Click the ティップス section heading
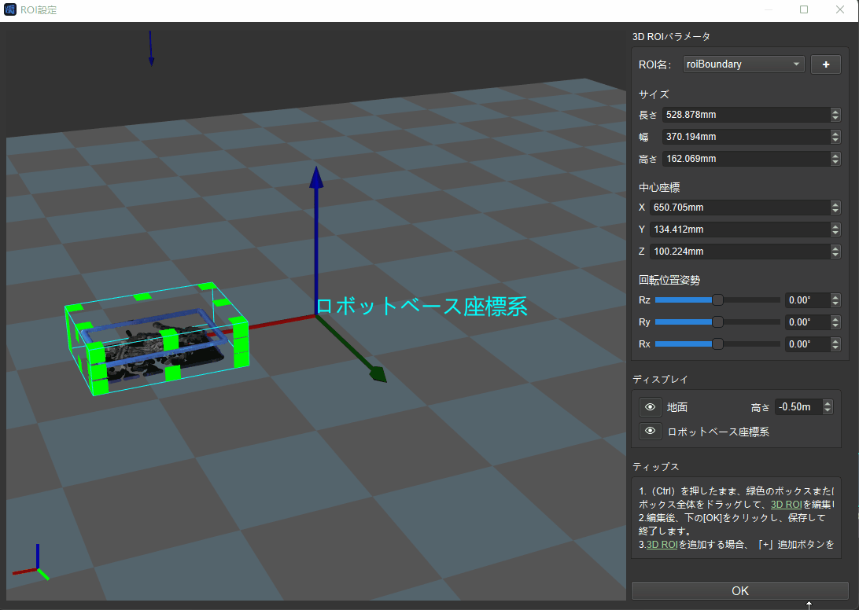 656,466
